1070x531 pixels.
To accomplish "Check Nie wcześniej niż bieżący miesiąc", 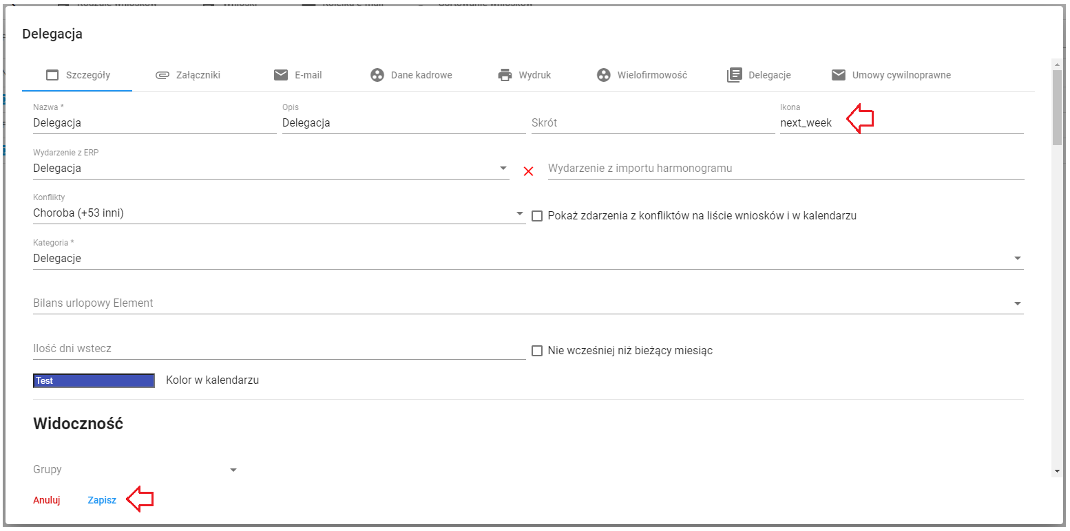I will [x=538, y=351].
